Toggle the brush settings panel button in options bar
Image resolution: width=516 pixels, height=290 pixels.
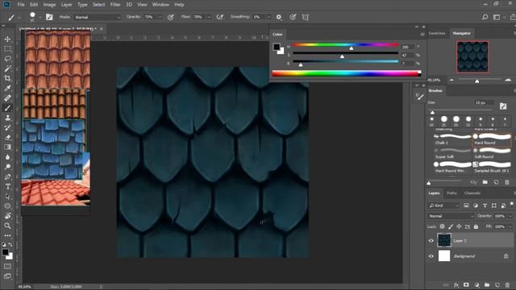click(49, 17)
